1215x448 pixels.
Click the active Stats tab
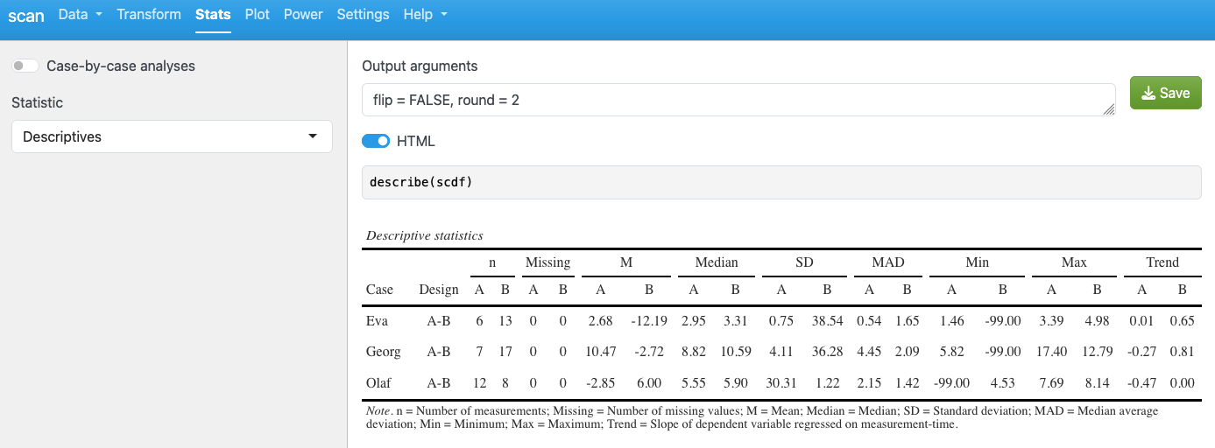213,15
